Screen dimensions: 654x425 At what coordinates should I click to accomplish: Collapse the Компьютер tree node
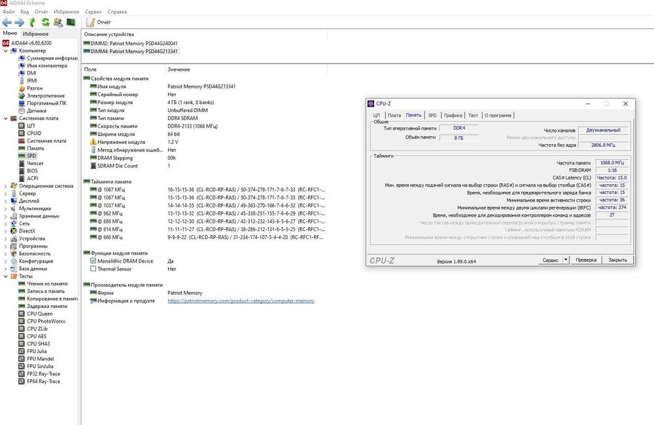tap(5, 50)
